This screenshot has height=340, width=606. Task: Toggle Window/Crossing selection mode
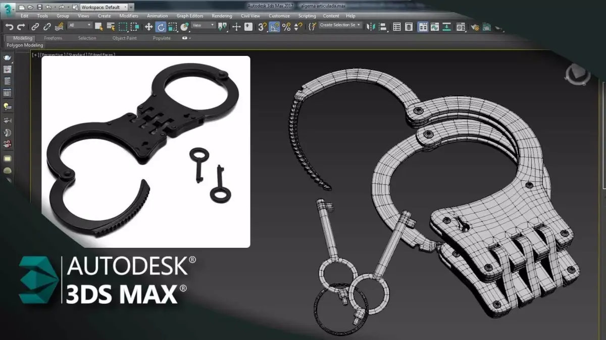coord(134,28)
